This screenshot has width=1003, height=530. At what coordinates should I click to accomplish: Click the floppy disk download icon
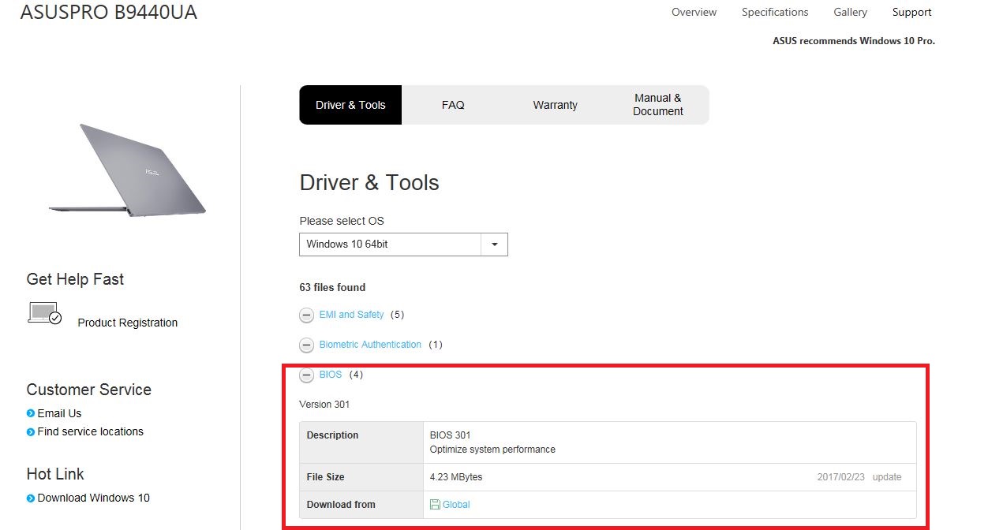pyautogui.click(x=435, y=505)
